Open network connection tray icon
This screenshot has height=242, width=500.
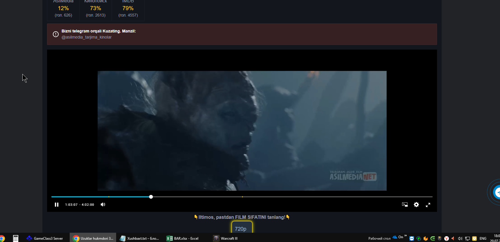[x=467, y=239]
